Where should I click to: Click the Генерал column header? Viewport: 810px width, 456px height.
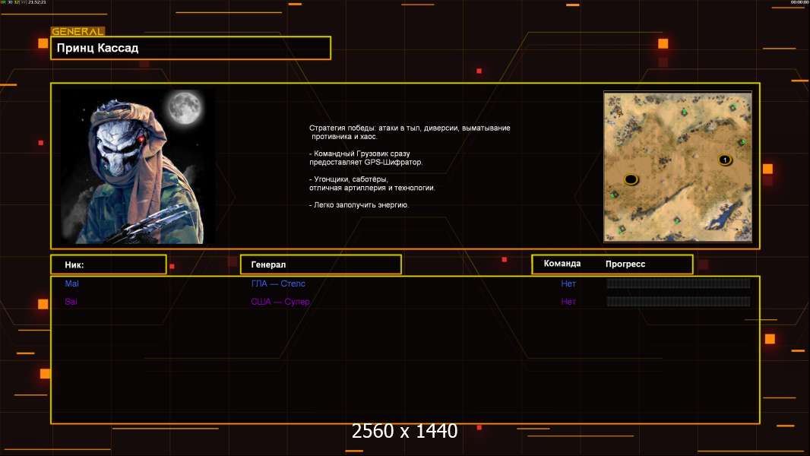(320, 264)
